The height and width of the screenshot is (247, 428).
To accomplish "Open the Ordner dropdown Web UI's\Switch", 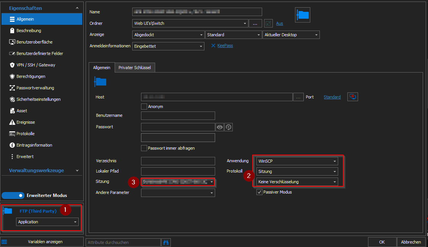I will (x=190, y=23).
